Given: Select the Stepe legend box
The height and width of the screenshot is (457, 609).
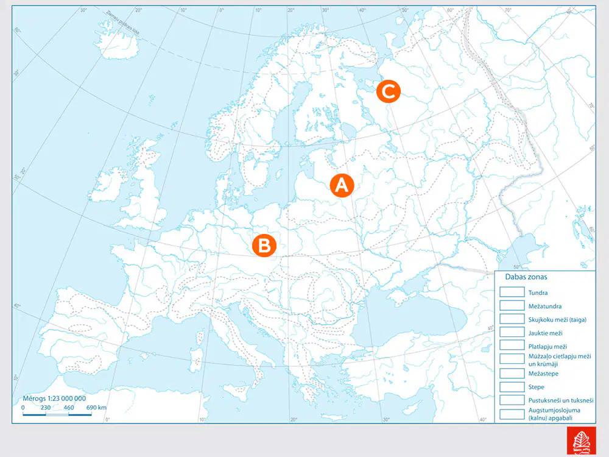Looking at the screenshot, I should (x=512, y=387).
